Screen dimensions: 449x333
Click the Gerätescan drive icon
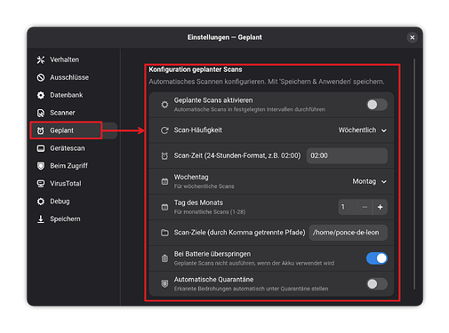[x=41, y=148]
